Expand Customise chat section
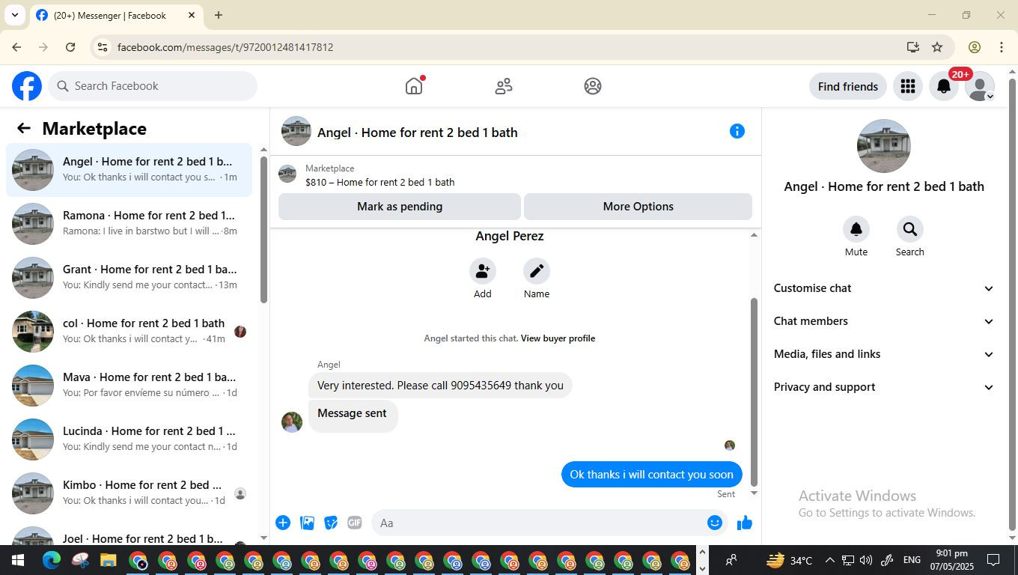The height and width of the screenshot is (575, 1018). pyautogui.click(x=884, y=288)
